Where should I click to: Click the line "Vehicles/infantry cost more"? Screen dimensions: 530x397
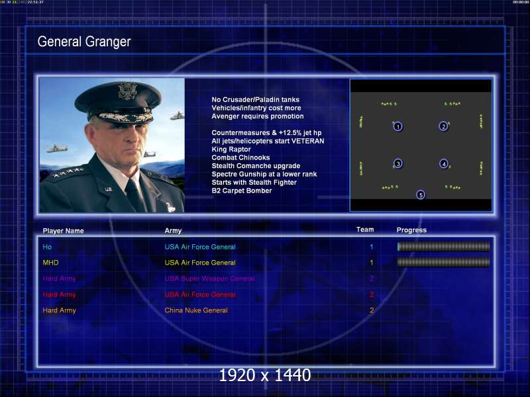(256, 108)
